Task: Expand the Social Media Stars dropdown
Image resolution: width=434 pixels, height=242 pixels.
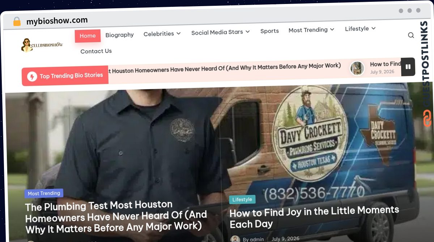Action: [x=221, y=32]
